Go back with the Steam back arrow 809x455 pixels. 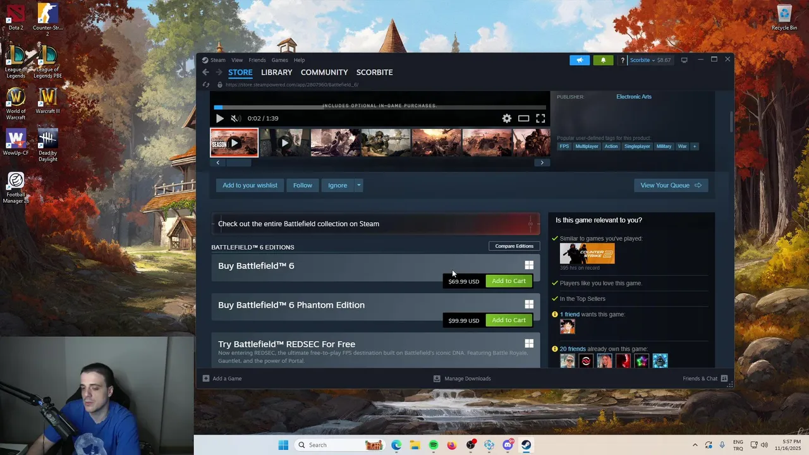click(x=205, y=72)
